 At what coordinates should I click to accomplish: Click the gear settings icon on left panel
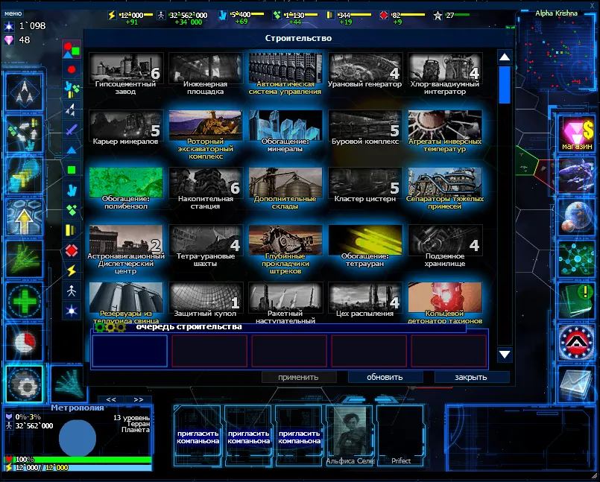[x=25, y=383]
